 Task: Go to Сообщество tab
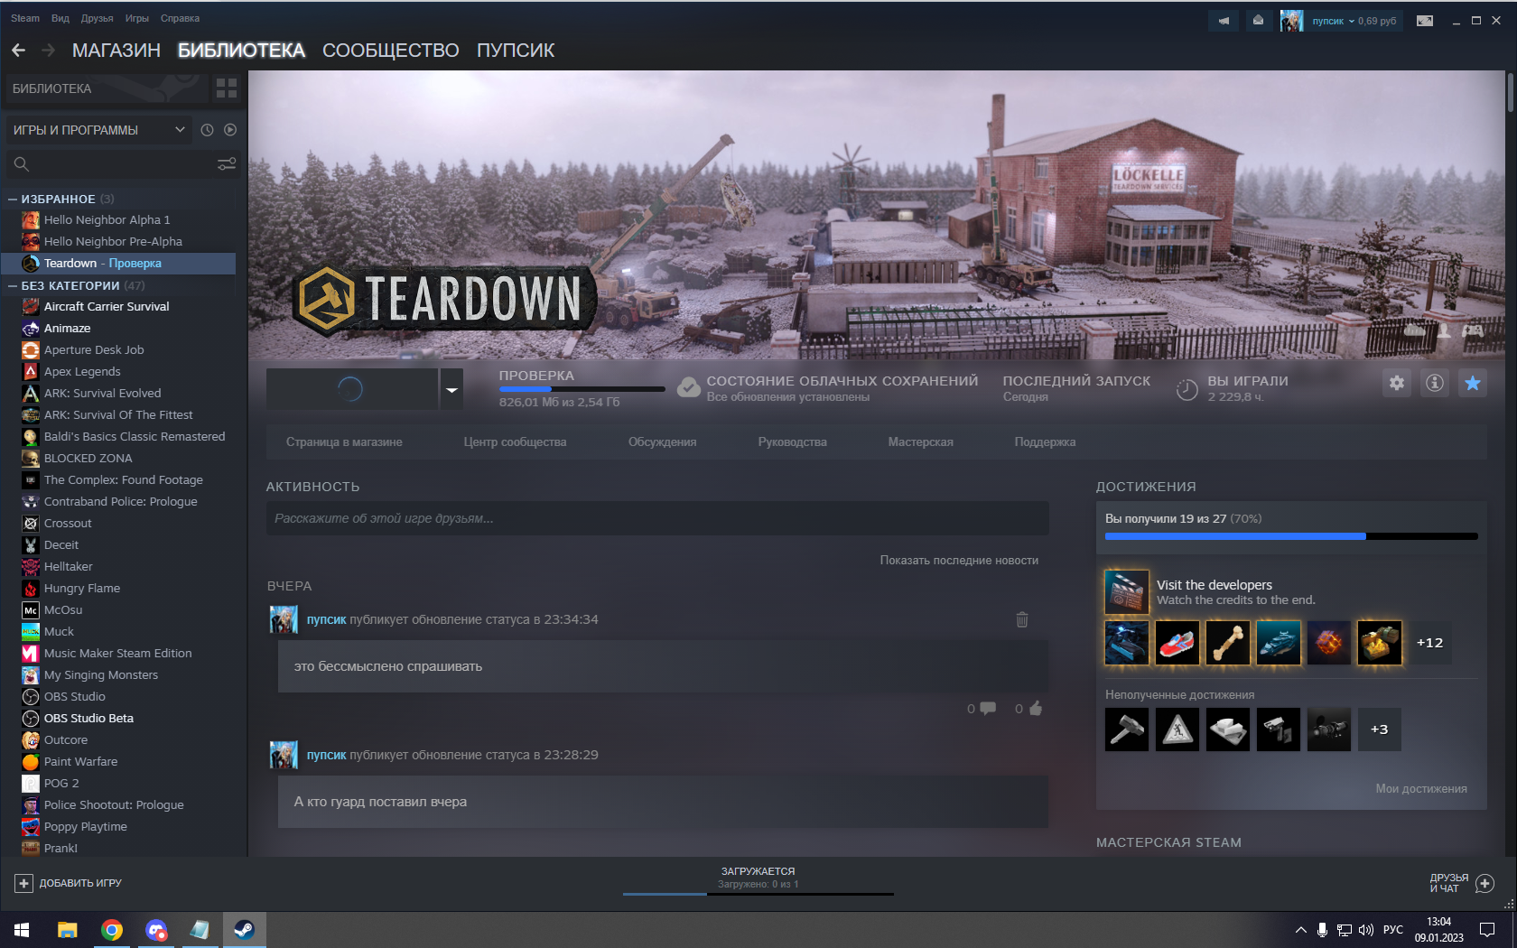pos(391,51)
